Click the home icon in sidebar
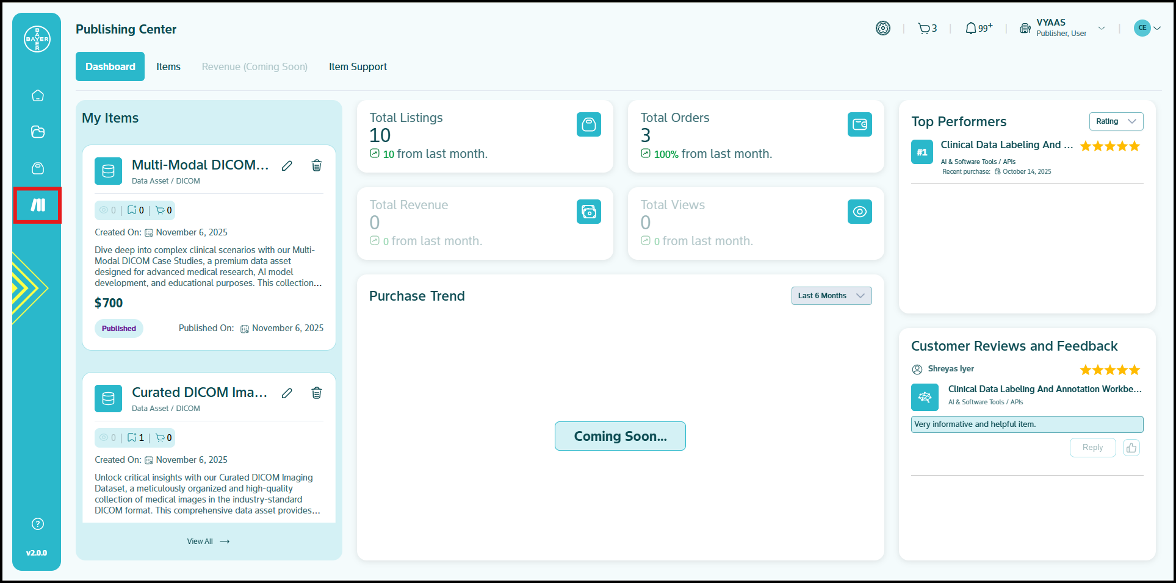The image size is (1176, 583). point(38,96)
